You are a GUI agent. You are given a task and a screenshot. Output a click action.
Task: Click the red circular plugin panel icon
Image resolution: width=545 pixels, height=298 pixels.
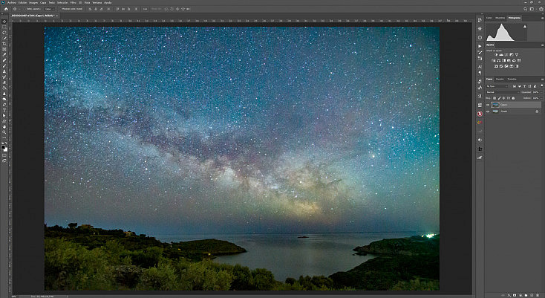click(x=480, y=114)
